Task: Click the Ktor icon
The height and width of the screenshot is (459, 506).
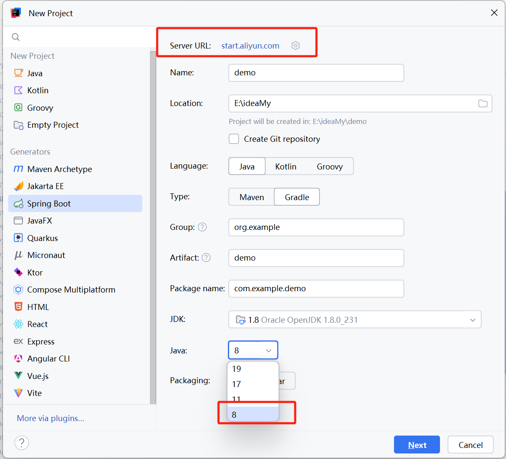Action: (x=18, y=273)
